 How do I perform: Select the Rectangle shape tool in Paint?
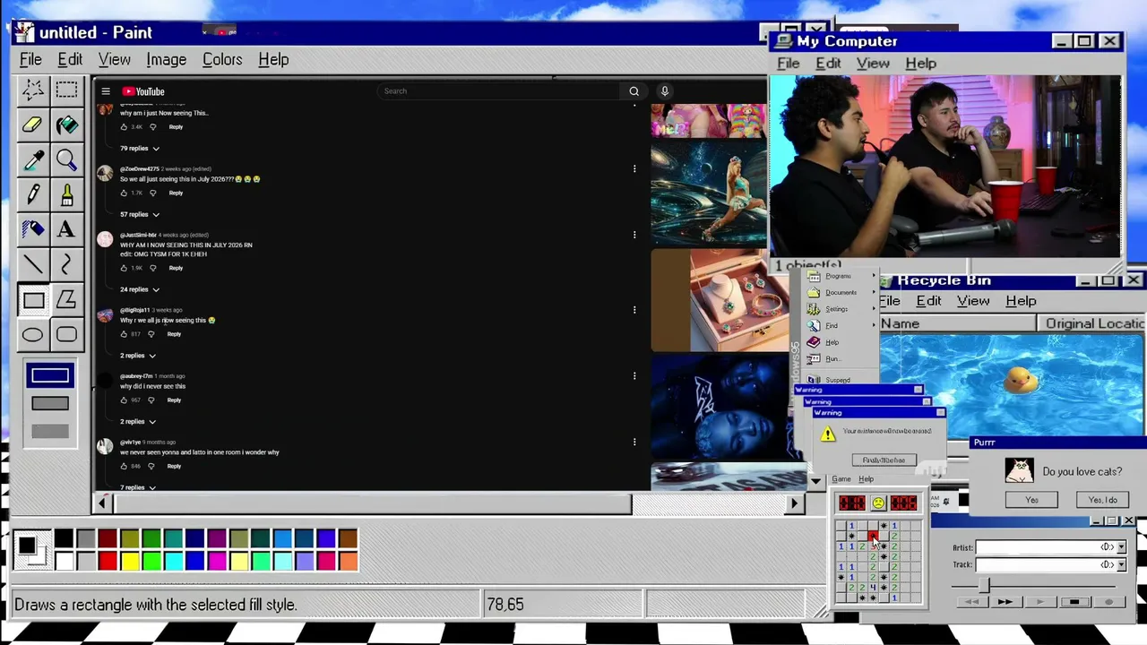point(33,299)
